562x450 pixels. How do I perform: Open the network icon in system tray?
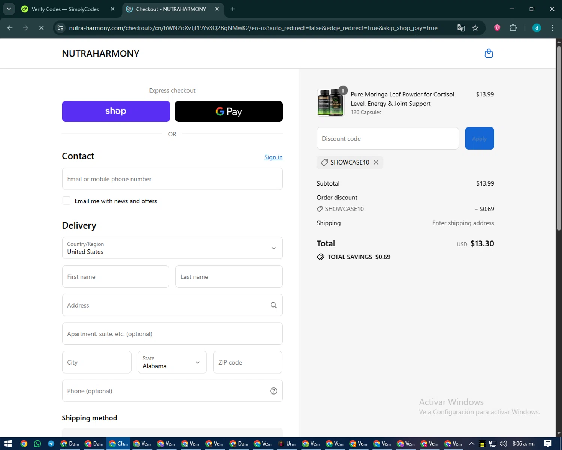[493, 444]
